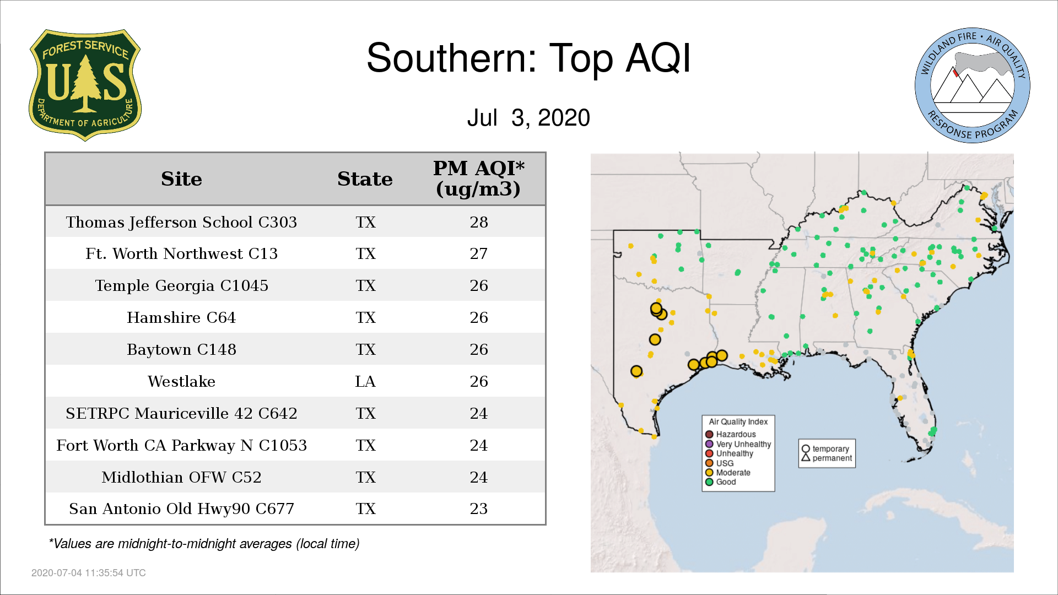Click the temporary monitor circle symbol
This screenshot has height=595, width=1058.
click(806, 449)
